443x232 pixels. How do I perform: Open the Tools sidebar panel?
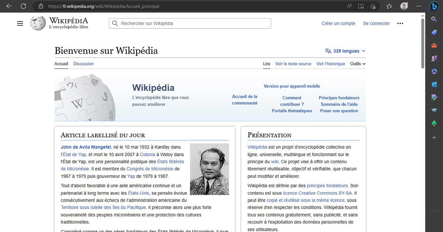(x=434, y=45)
